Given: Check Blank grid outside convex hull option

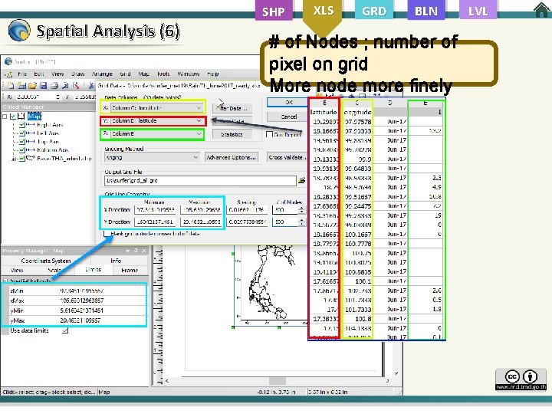Looking at the screenshot, I should 107,233.
